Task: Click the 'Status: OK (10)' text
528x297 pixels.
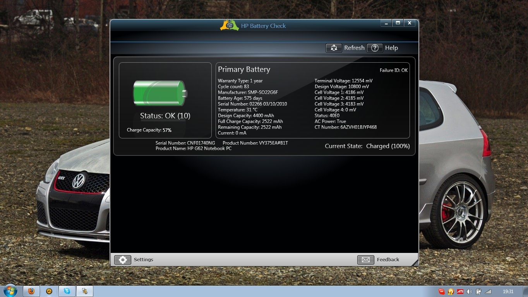Action: tap(165, 116)
